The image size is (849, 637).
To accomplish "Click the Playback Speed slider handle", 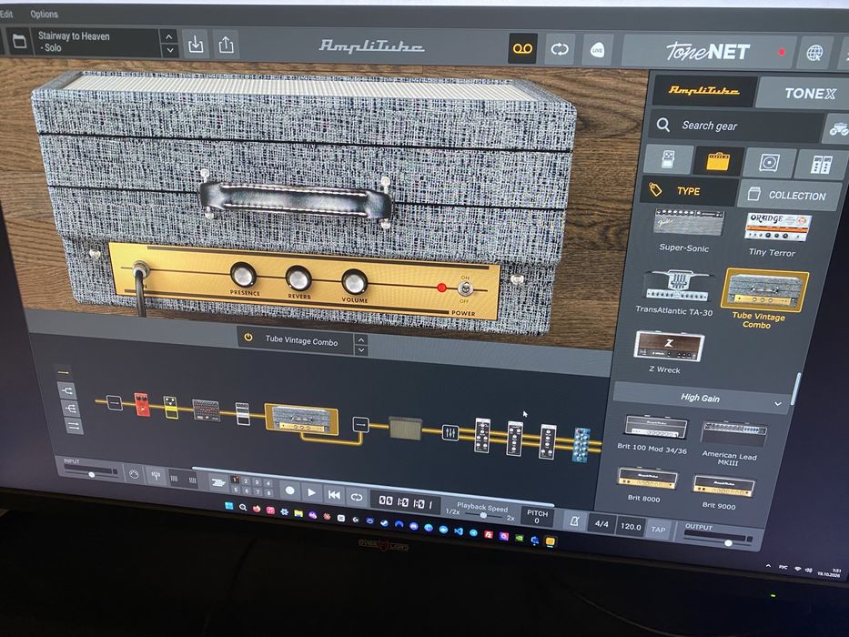I will click(483, 516).
